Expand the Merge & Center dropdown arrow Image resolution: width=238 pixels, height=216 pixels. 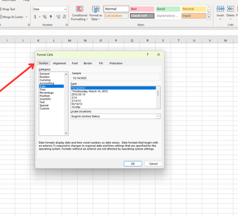[26, 17]
